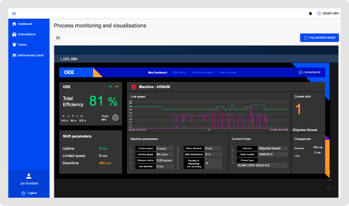Open OEE target settings gear
Image resolution: width=349 pixels, height=206 pixels.
115,118
